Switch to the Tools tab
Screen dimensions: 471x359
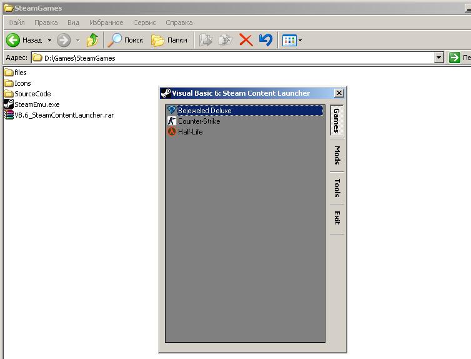[337, 188]
